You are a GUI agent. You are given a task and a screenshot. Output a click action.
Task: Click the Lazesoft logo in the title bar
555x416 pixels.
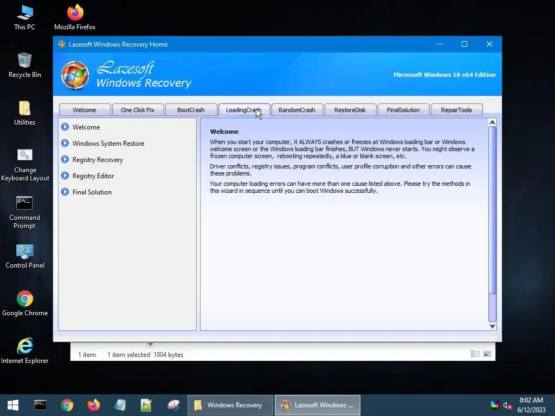tap(62, 44)
